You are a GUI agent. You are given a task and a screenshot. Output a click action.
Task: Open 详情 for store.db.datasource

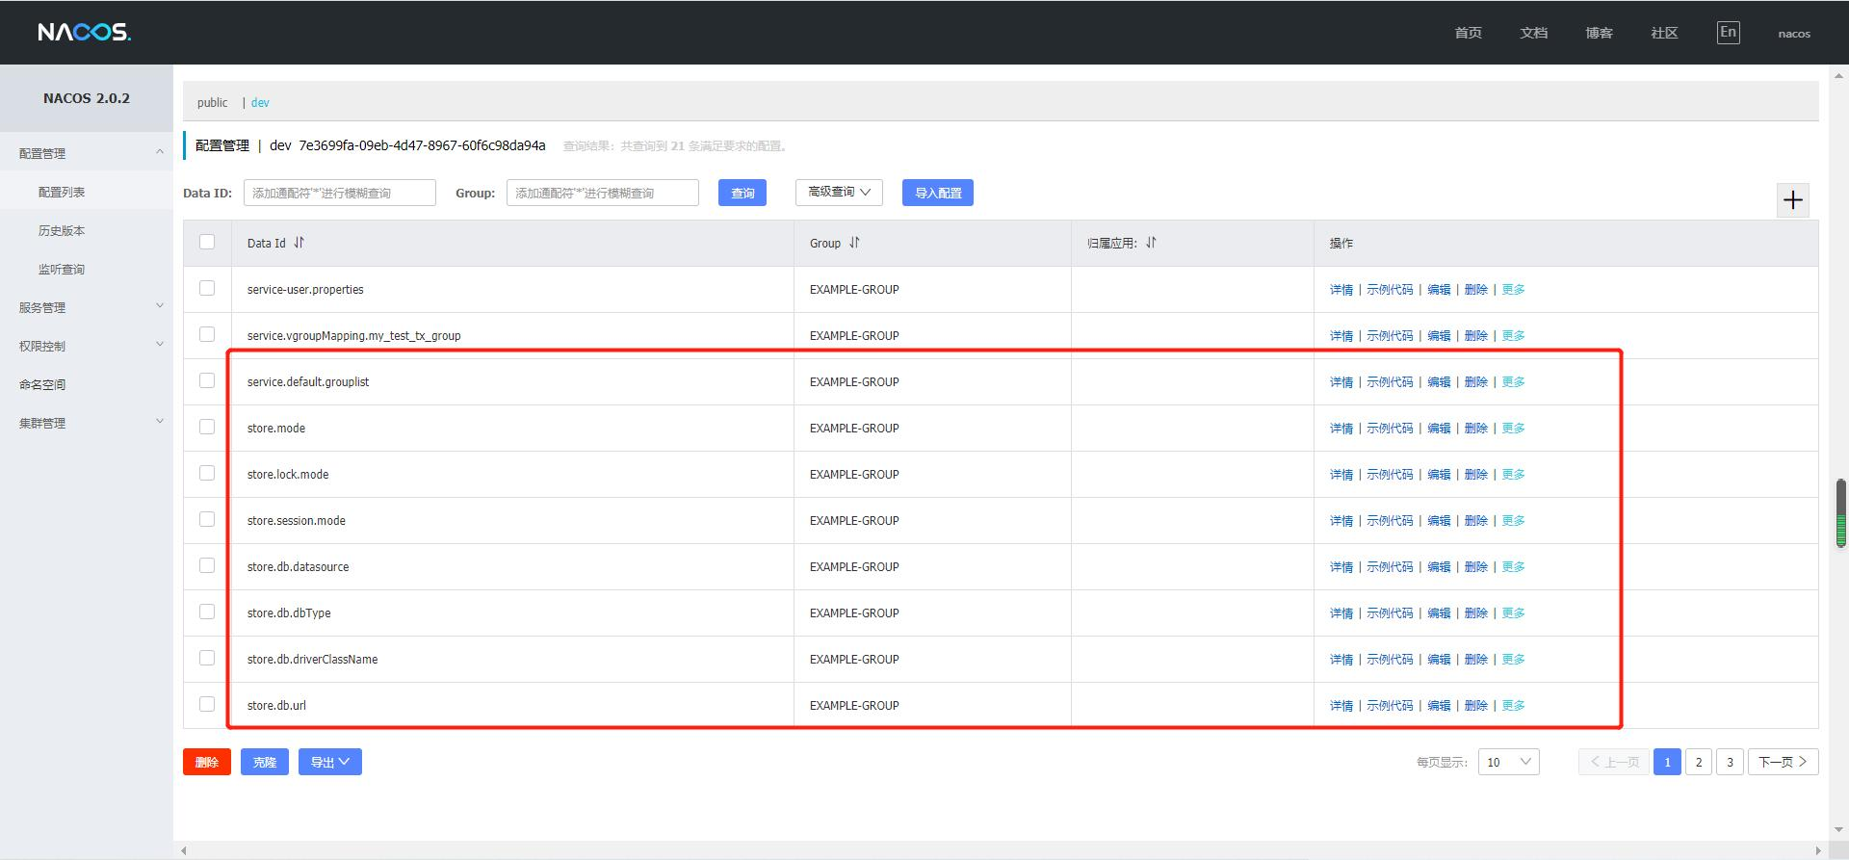(1341, 567)
